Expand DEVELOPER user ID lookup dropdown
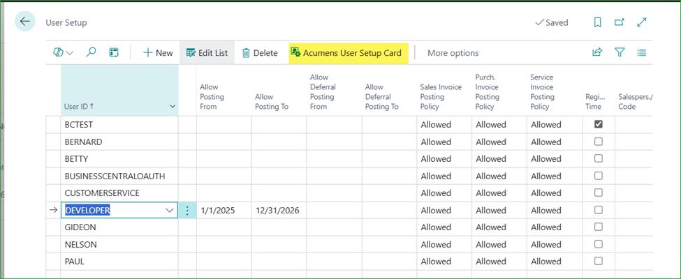The image size is (681, 279). (169, 211)
